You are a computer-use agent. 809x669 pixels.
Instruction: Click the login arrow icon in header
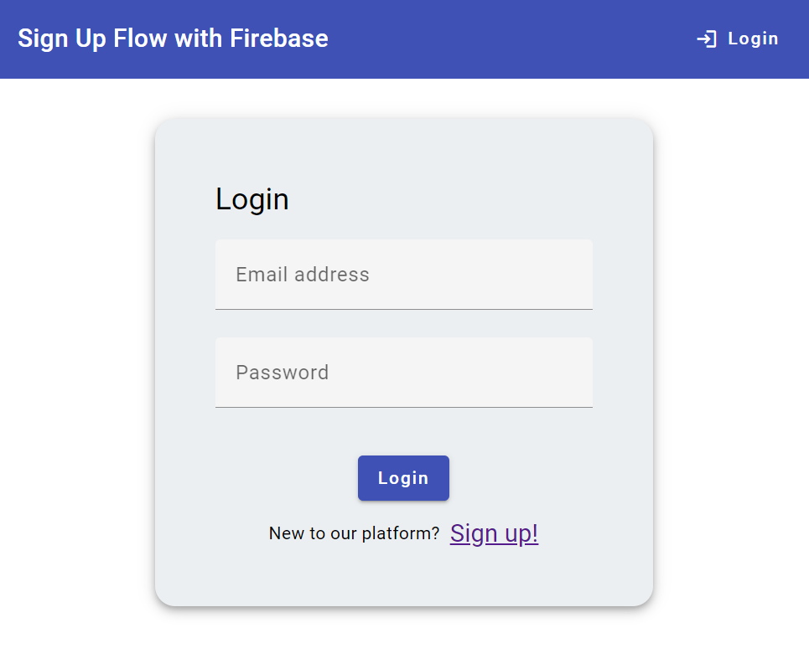707,39
